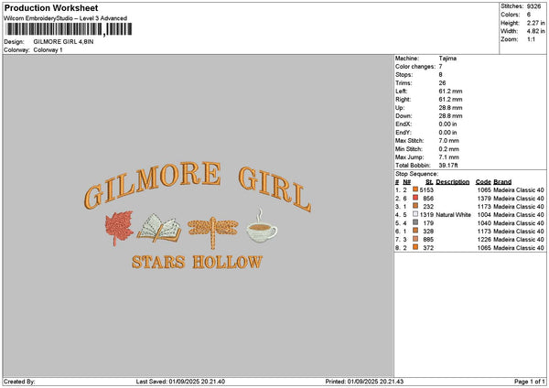The width and height of the screenshot is (549, 388).
Task: Click the EndY value '0.00 in'
Action: tap(447, 133)
